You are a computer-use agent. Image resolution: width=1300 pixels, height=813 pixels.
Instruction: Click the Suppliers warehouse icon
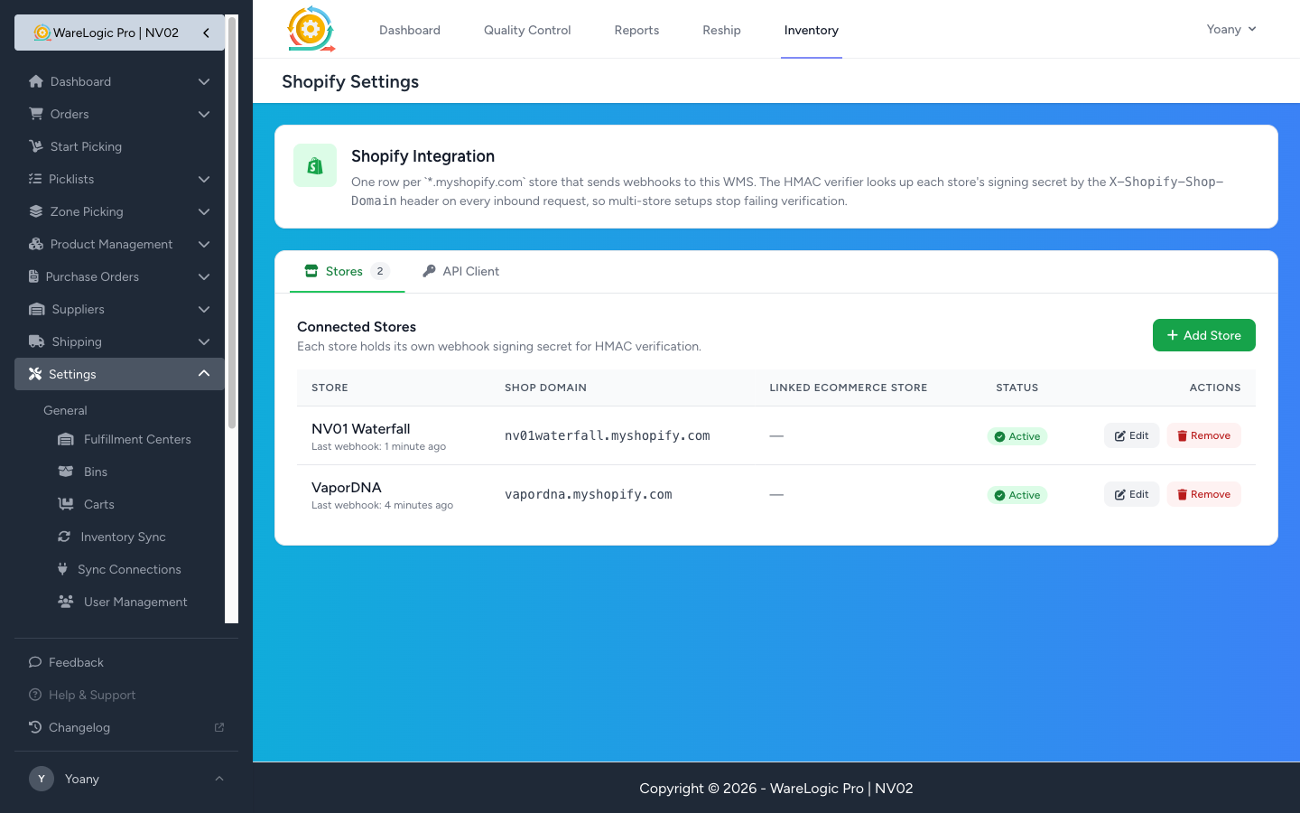pos(37,309)
